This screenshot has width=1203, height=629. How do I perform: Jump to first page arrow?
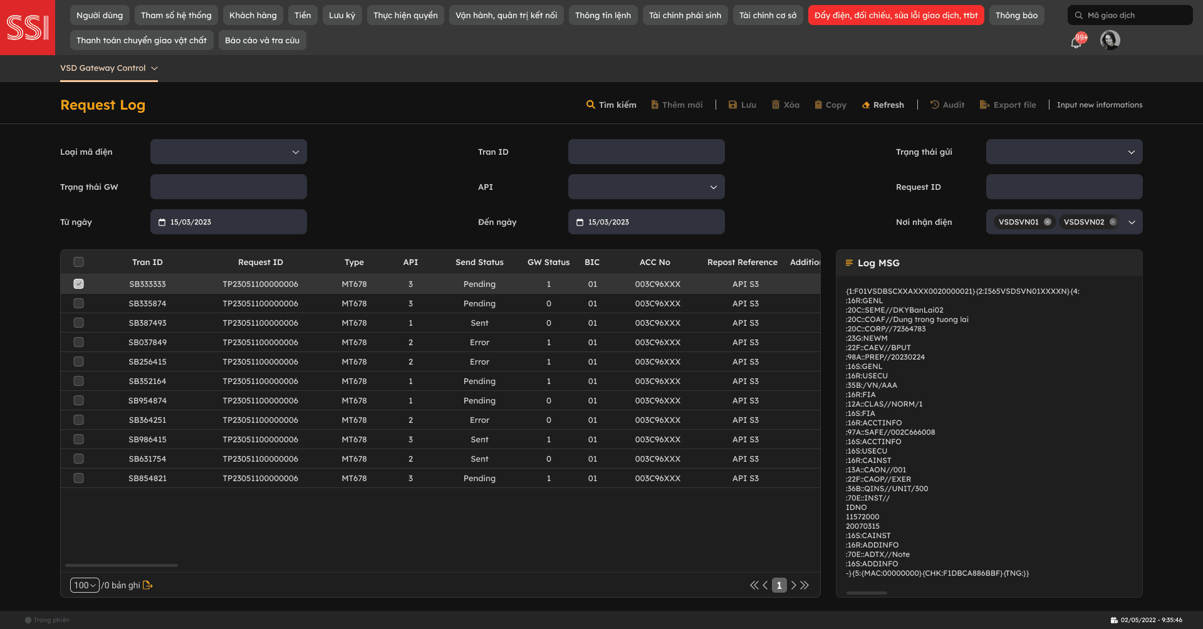pyautogui.click(x=754, y=585)
